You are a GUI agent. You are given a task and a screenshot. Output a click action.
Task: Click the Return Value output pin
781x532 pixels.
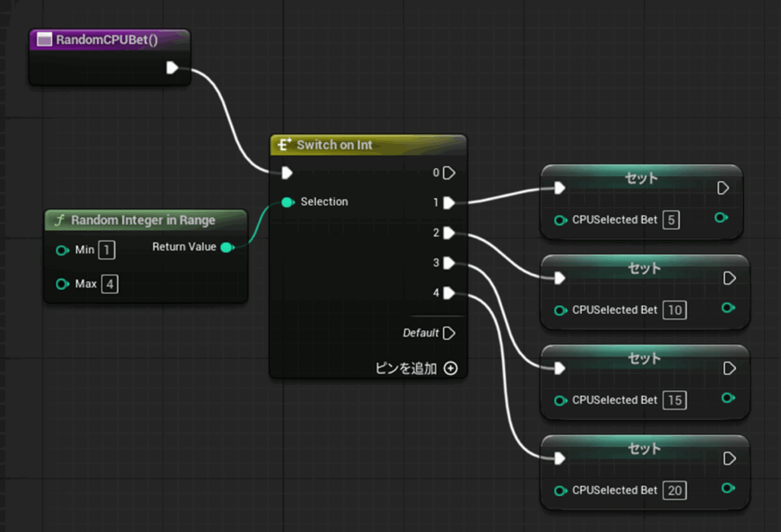226,247
